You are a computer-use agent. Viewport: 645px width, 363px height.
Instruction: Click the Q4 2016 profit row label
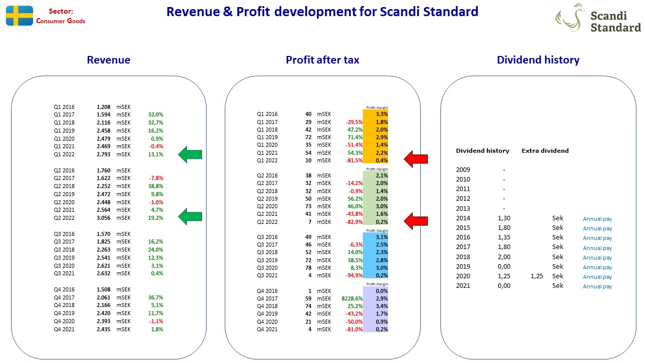pos(267,291)
